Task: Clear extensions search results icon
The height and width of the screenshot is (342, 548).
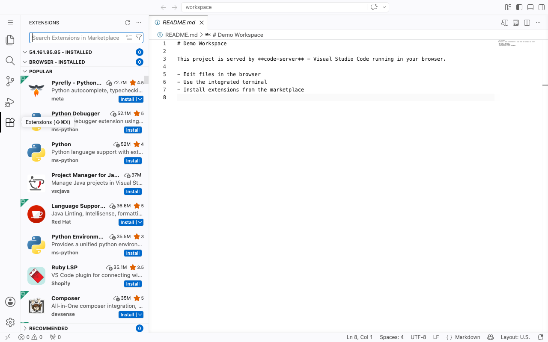Action: click(x=129, y=38)
